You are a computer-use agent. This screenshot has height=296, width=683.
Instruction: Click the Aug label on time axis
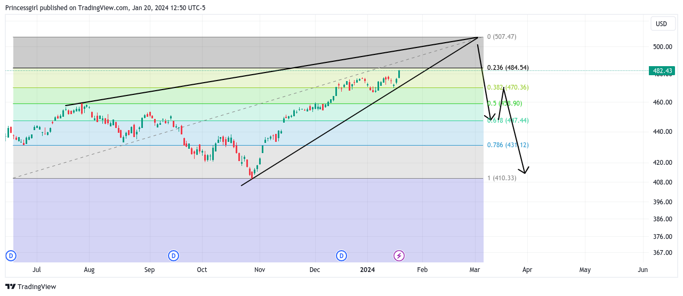(x=89, y=270)
